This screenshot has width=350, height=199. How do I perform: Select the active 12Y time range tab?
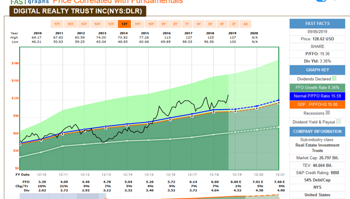124,24
